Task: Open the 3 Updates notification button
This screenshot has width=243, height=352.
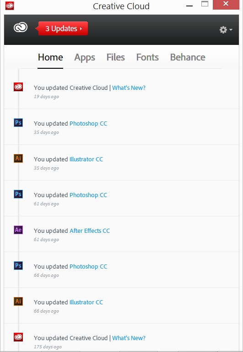Action: pyautogui.click(x=62, y=28)
